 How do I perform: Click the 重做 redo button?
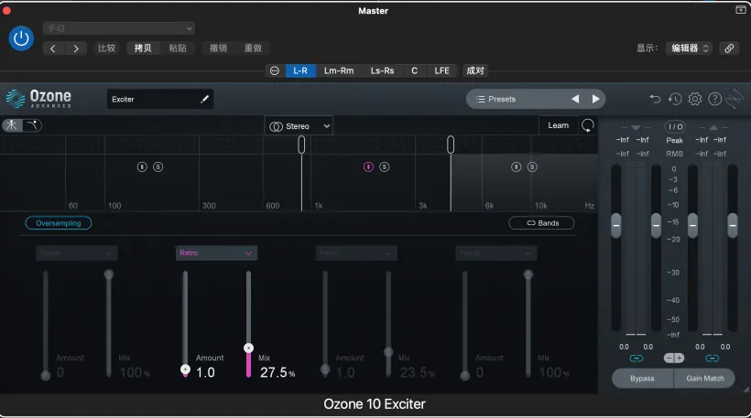pyautogui.click(x=253, y=48)
